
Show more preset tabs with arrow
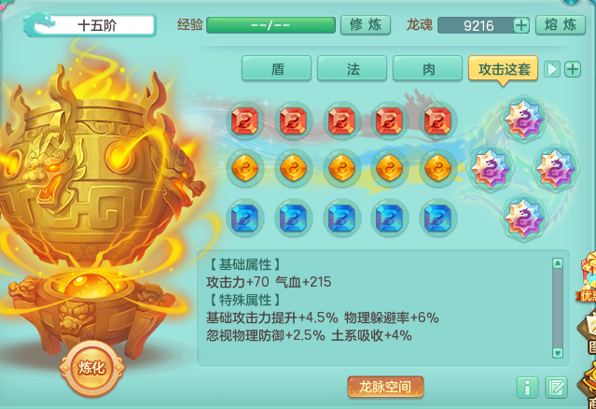(551, 69)
